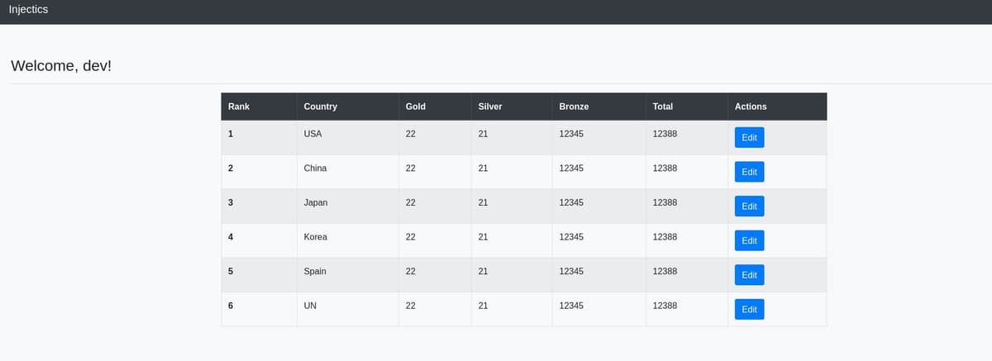Edit the USA row
The image size is (992, 361).
click(749, 138)
